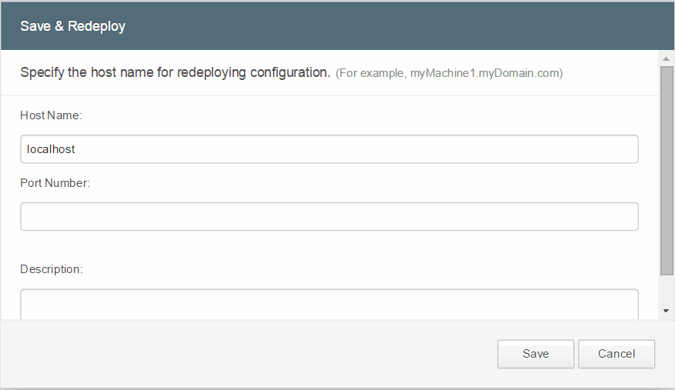Screen dimensions: 675x390
Task: Click the vertical scrollbar thumb
Action: tap(667, 171)
